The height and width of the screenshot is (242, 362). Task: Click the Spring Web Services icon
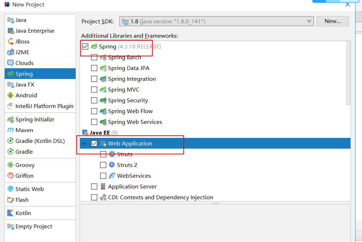103,122
